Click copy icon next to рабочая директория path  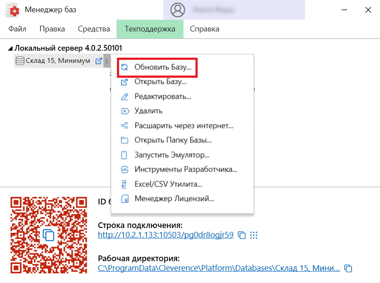(x=347, y=268)
